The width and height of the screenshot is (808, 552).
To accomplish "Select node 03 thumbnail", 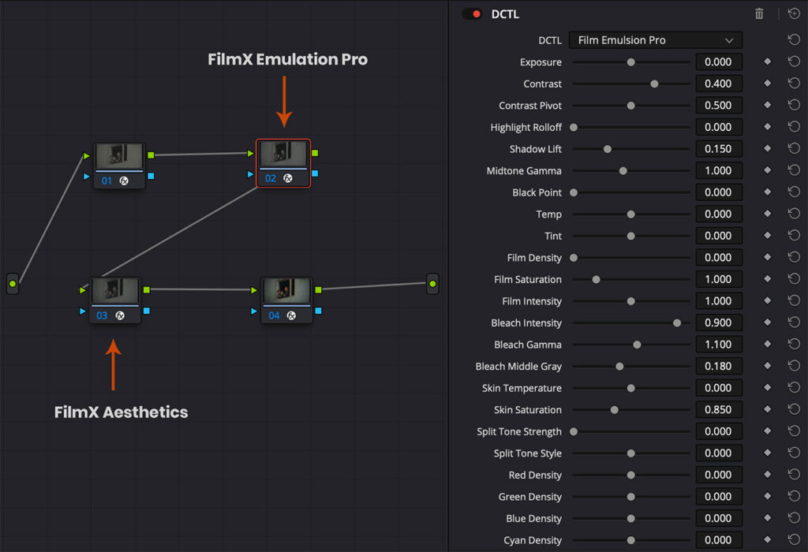I will [115, 291].
